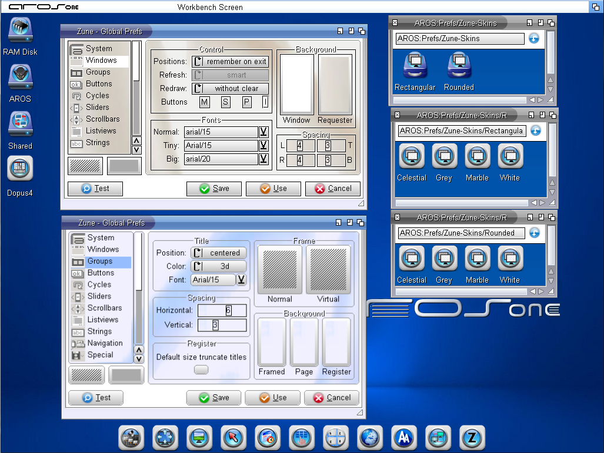
Task: Click Cancel in the lower Zune window
Action: click(331, 398)
